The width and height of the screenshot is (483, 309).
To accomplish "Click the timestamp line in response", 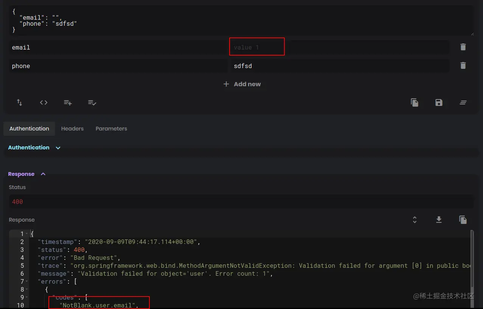I will tap(119, 242).
